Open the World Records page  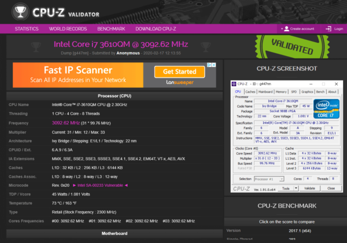(68, 29)
